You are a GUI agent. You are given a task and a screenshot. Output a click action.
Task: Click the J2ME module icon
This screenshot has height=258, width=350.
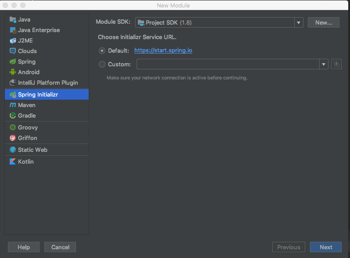click(13, 41)
